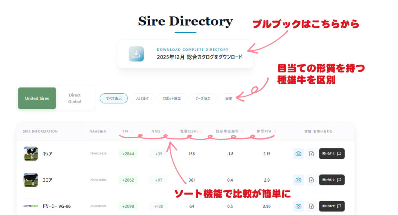Switch to the Direct Global tab

click(x=75, y=98)
